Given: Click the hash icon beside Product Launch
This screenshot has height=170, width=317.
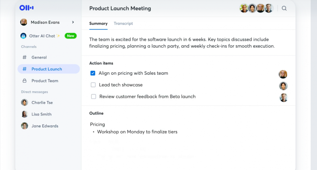Looking at the screenshot, I should pos(24,69).
